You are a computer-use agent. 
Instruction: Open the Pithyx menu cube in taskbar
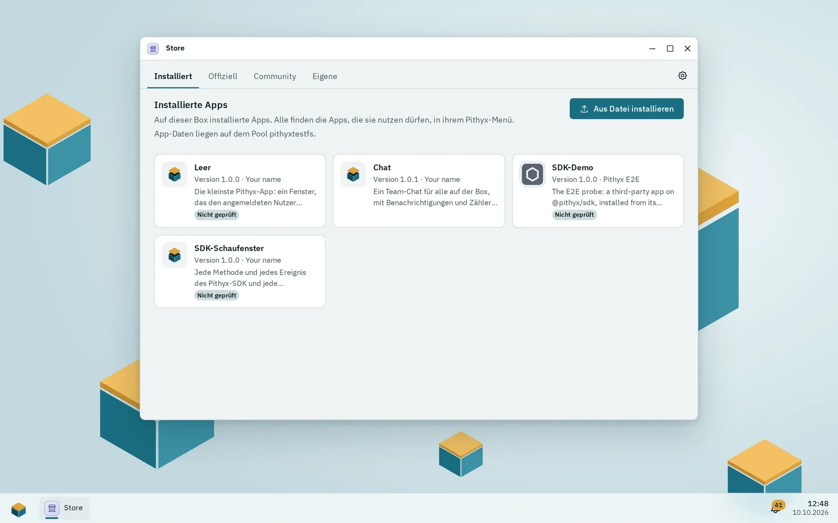[x=19, y=509]
